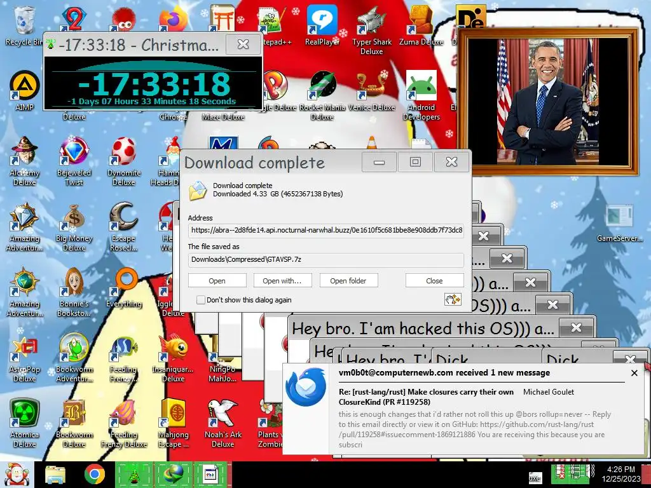The image size is (651, 488).
Task: Open Bookworm Adventures shortcut
Action: 74,357
